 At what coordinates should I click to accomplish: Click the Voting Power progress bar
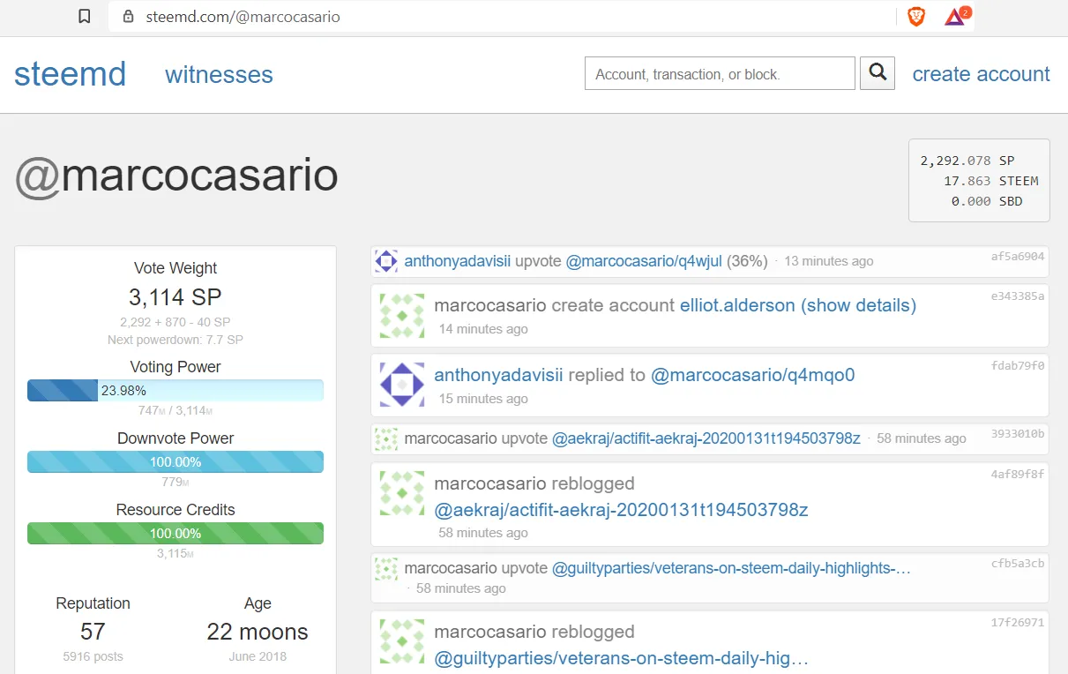tap(175, 391)
